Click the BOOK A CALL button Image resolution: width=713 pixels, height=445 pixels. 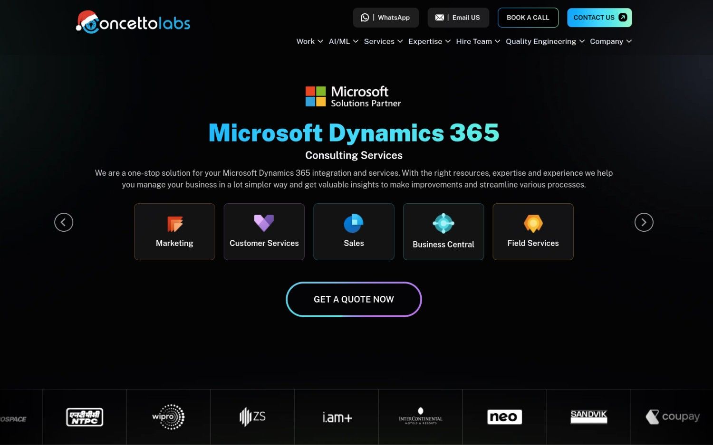coord(528,18)
